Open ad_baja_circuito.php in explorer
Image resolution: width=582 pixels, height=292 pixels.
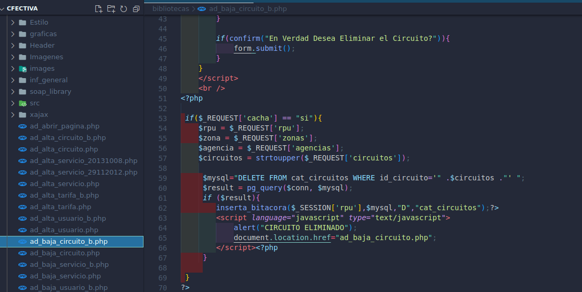coord(72,253)
